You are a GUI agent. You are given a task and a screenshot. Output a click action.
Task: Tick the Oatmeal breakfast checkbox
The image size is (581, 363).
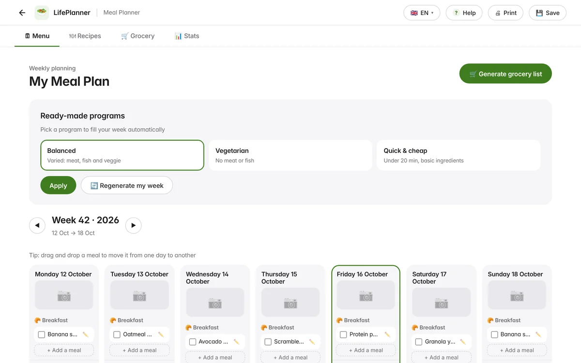(117, 334)
